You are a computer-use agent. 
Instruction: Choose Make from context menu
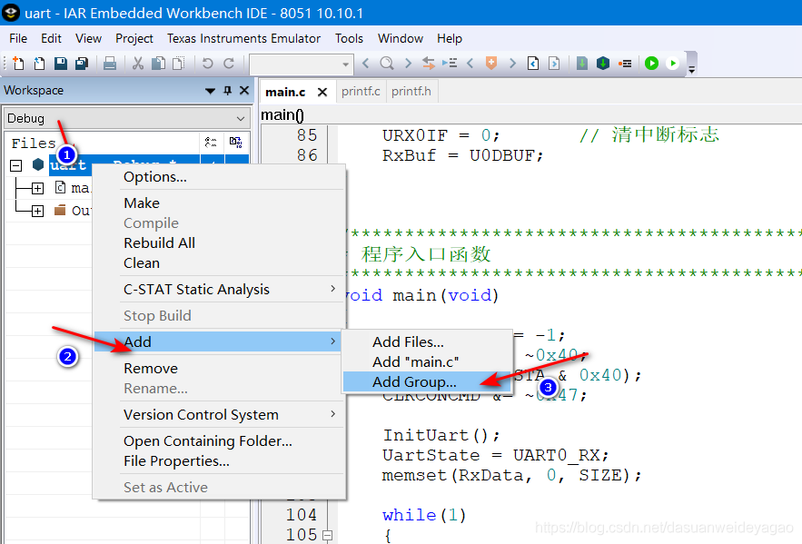point(219,203)
